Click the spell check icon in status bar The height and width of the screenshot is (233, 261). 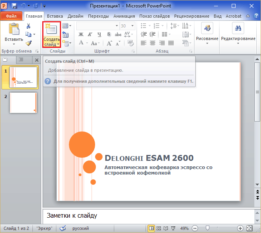pyautogui.click(x=63, y=228)
